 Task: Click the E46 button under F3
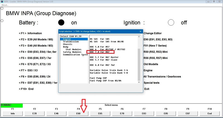[x=56, y=114]
